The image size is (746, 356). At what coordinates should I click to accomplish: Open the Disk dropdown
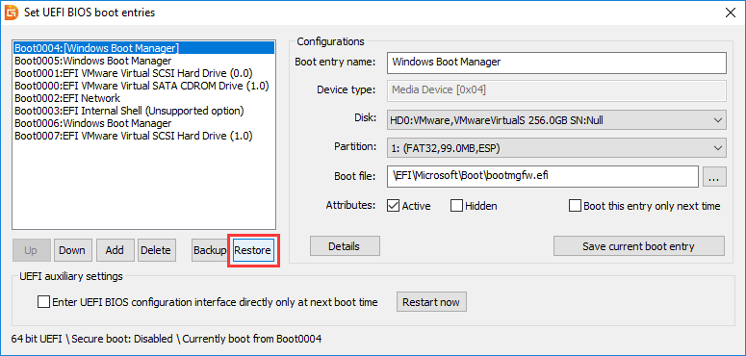point(556,120)
